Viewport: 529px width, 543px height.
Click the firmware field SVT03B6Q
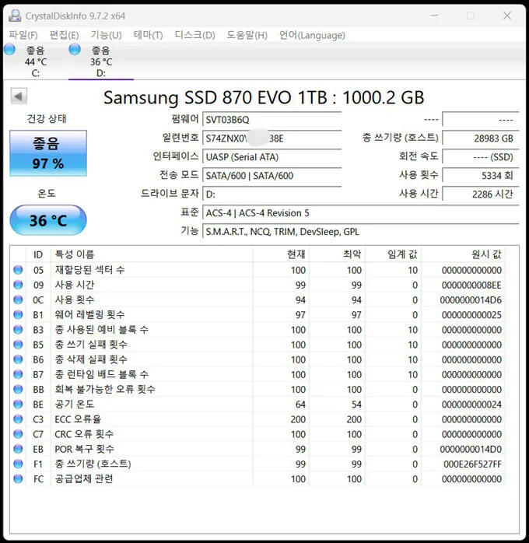[x=272, y=120]
